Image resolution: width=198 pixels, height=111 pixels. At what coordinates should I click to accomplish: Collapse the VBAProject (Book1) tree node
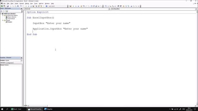point(1,14)
